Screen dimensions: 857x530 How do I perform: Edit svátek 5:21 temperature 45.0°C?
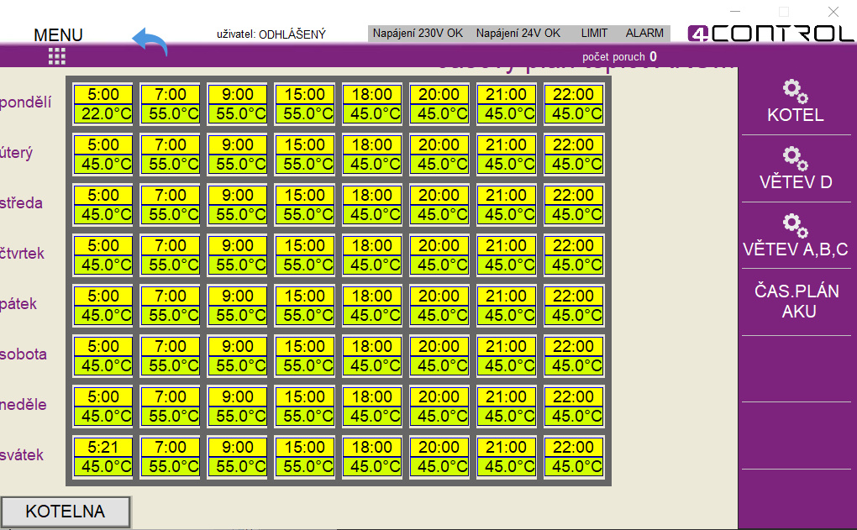pyautogui.click(x=103, y=467)
